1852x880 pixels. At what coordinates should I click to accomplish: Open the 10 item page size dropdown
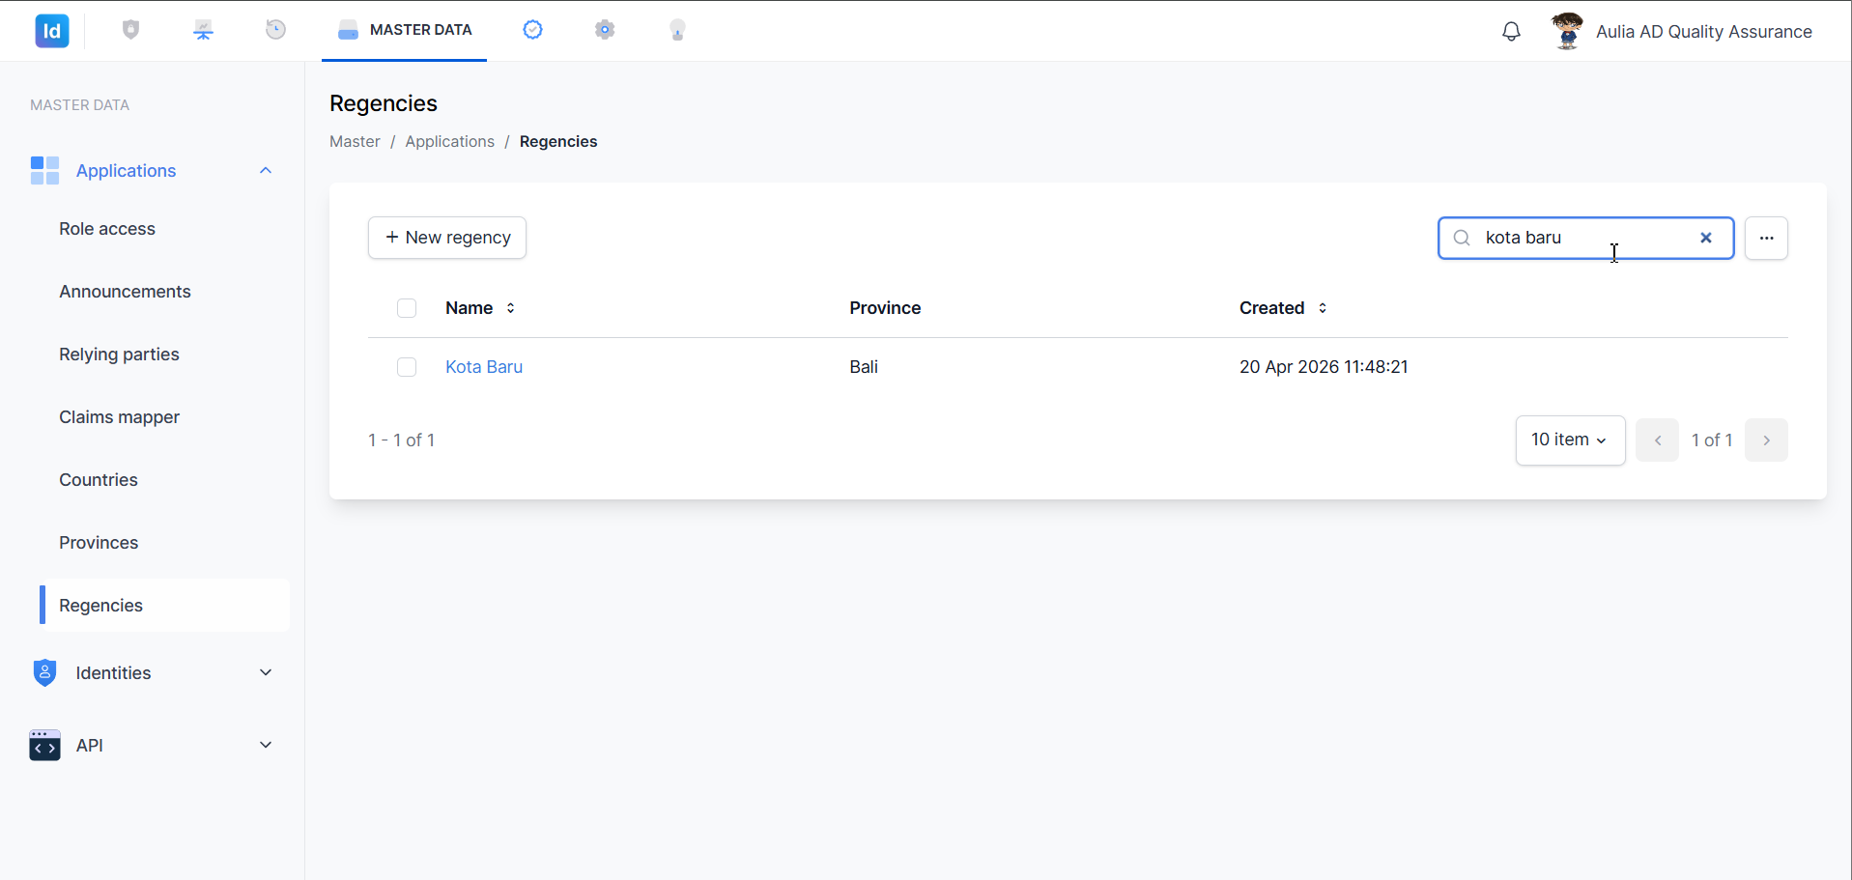tap(1570, 440)
